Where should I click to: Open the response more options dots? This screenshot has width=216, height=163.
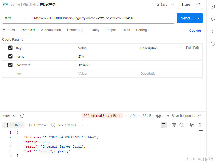pos(199,116)
